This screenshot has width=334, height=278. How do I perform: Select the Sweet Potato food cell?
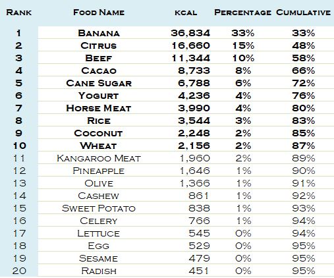pos(99,208)
